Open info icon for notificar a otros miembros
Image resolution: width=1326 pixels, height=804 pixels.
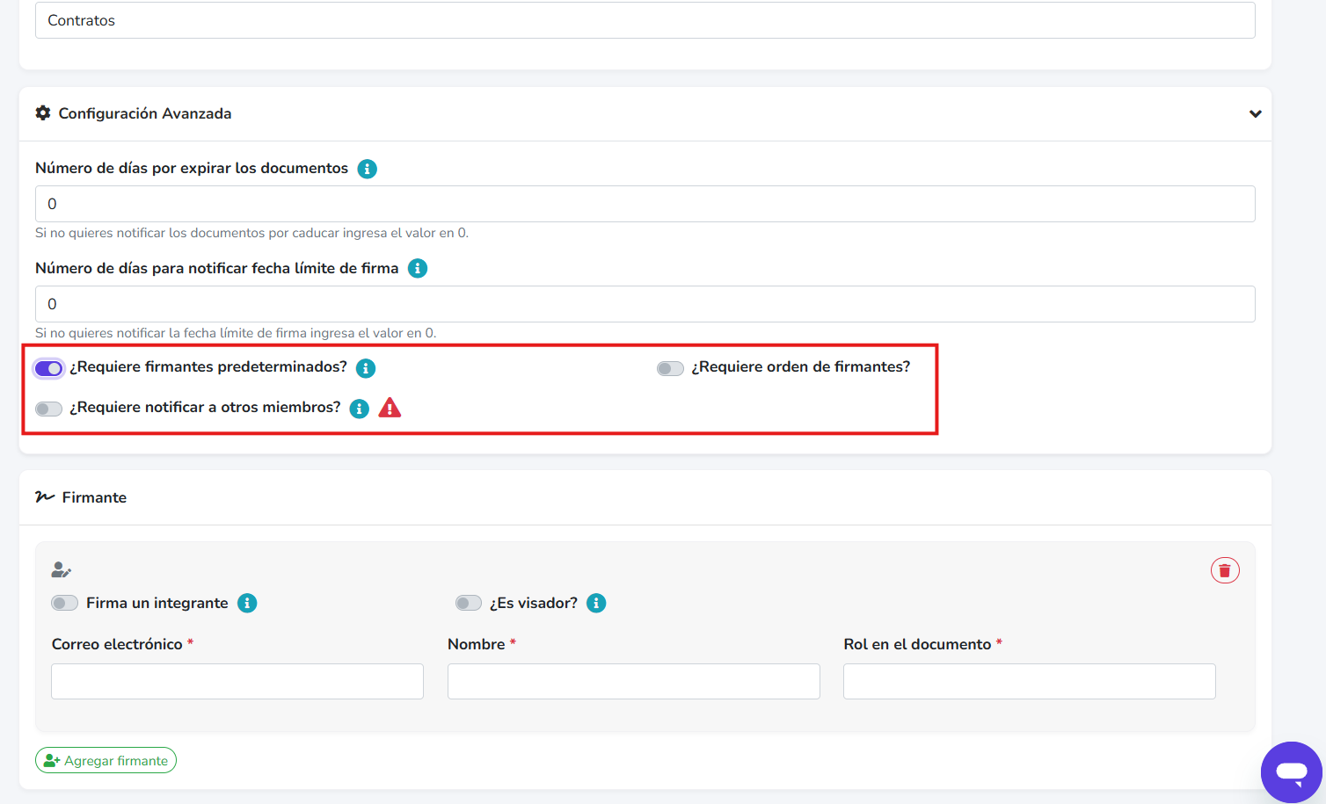(x=359, y=409)
